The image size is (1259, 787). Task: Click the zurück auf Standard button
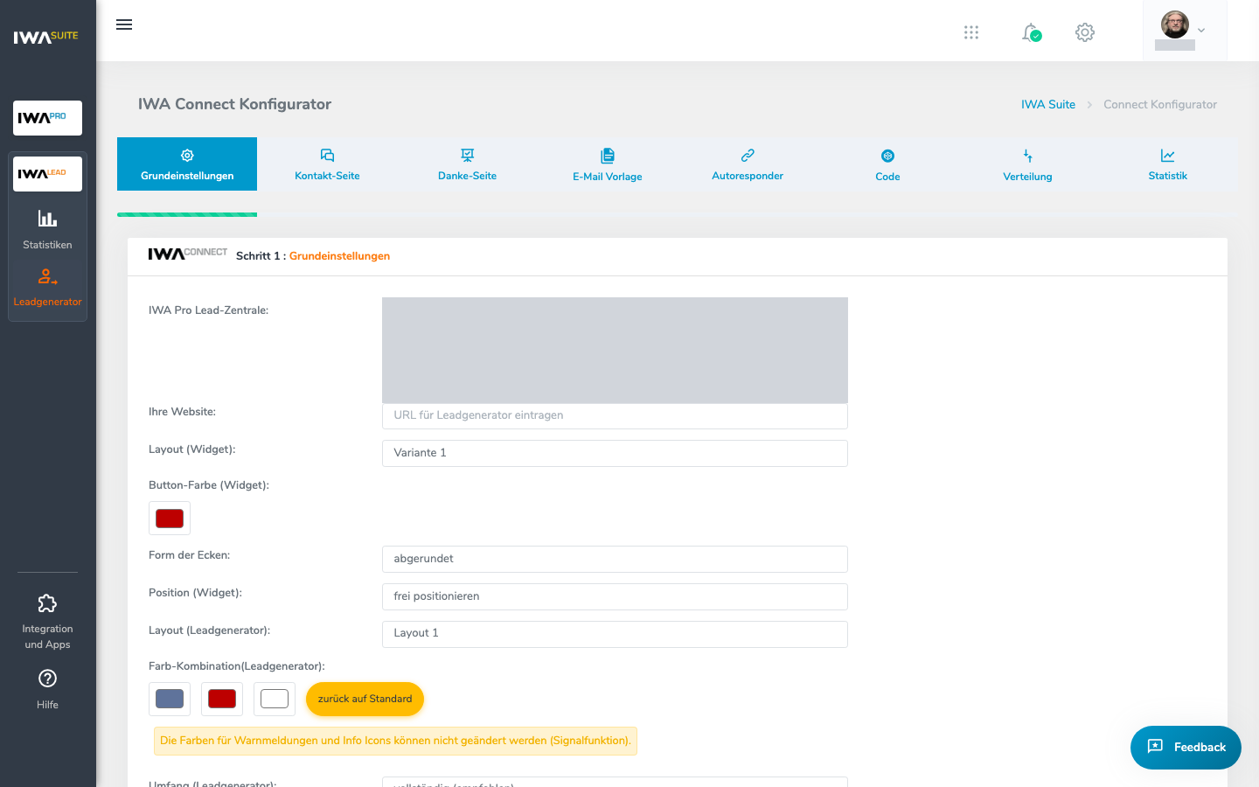[x=365, y=699]
